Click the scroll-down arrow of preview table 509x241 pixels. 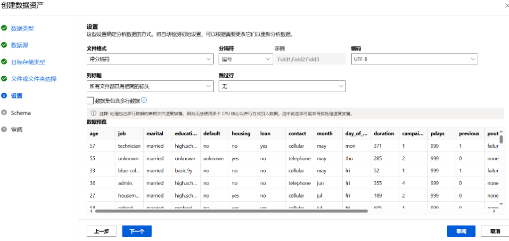click(501, 204)
